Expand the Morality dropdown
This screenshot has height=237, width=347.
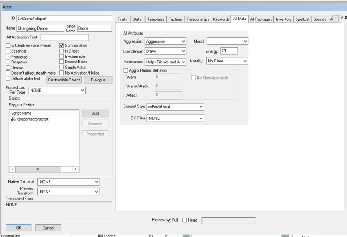coord(227,61)
